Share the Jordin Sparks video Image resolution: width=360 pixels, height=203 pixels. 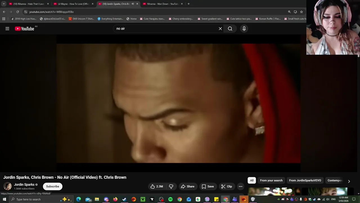pyautogui.click(x=188, y=186)
